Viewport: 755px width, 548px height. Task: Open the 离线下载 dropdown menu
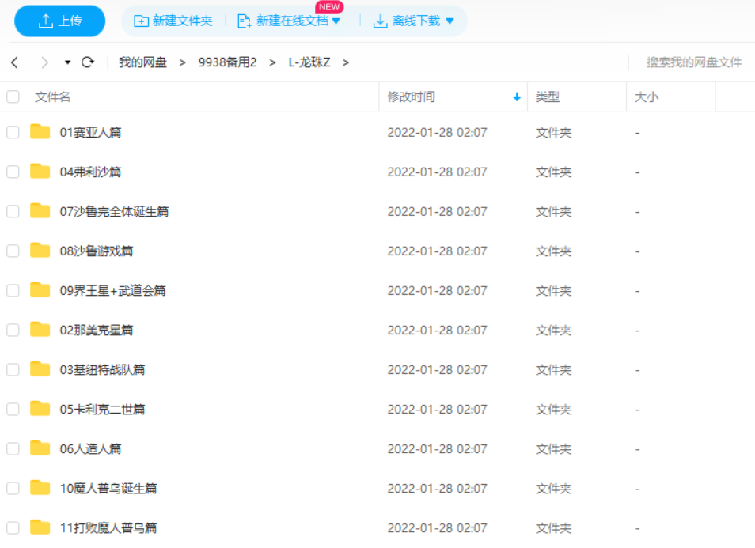click(450, 21)
